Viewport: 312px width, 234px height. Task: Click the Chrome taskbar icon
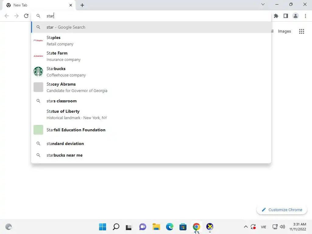pos(197,227)
